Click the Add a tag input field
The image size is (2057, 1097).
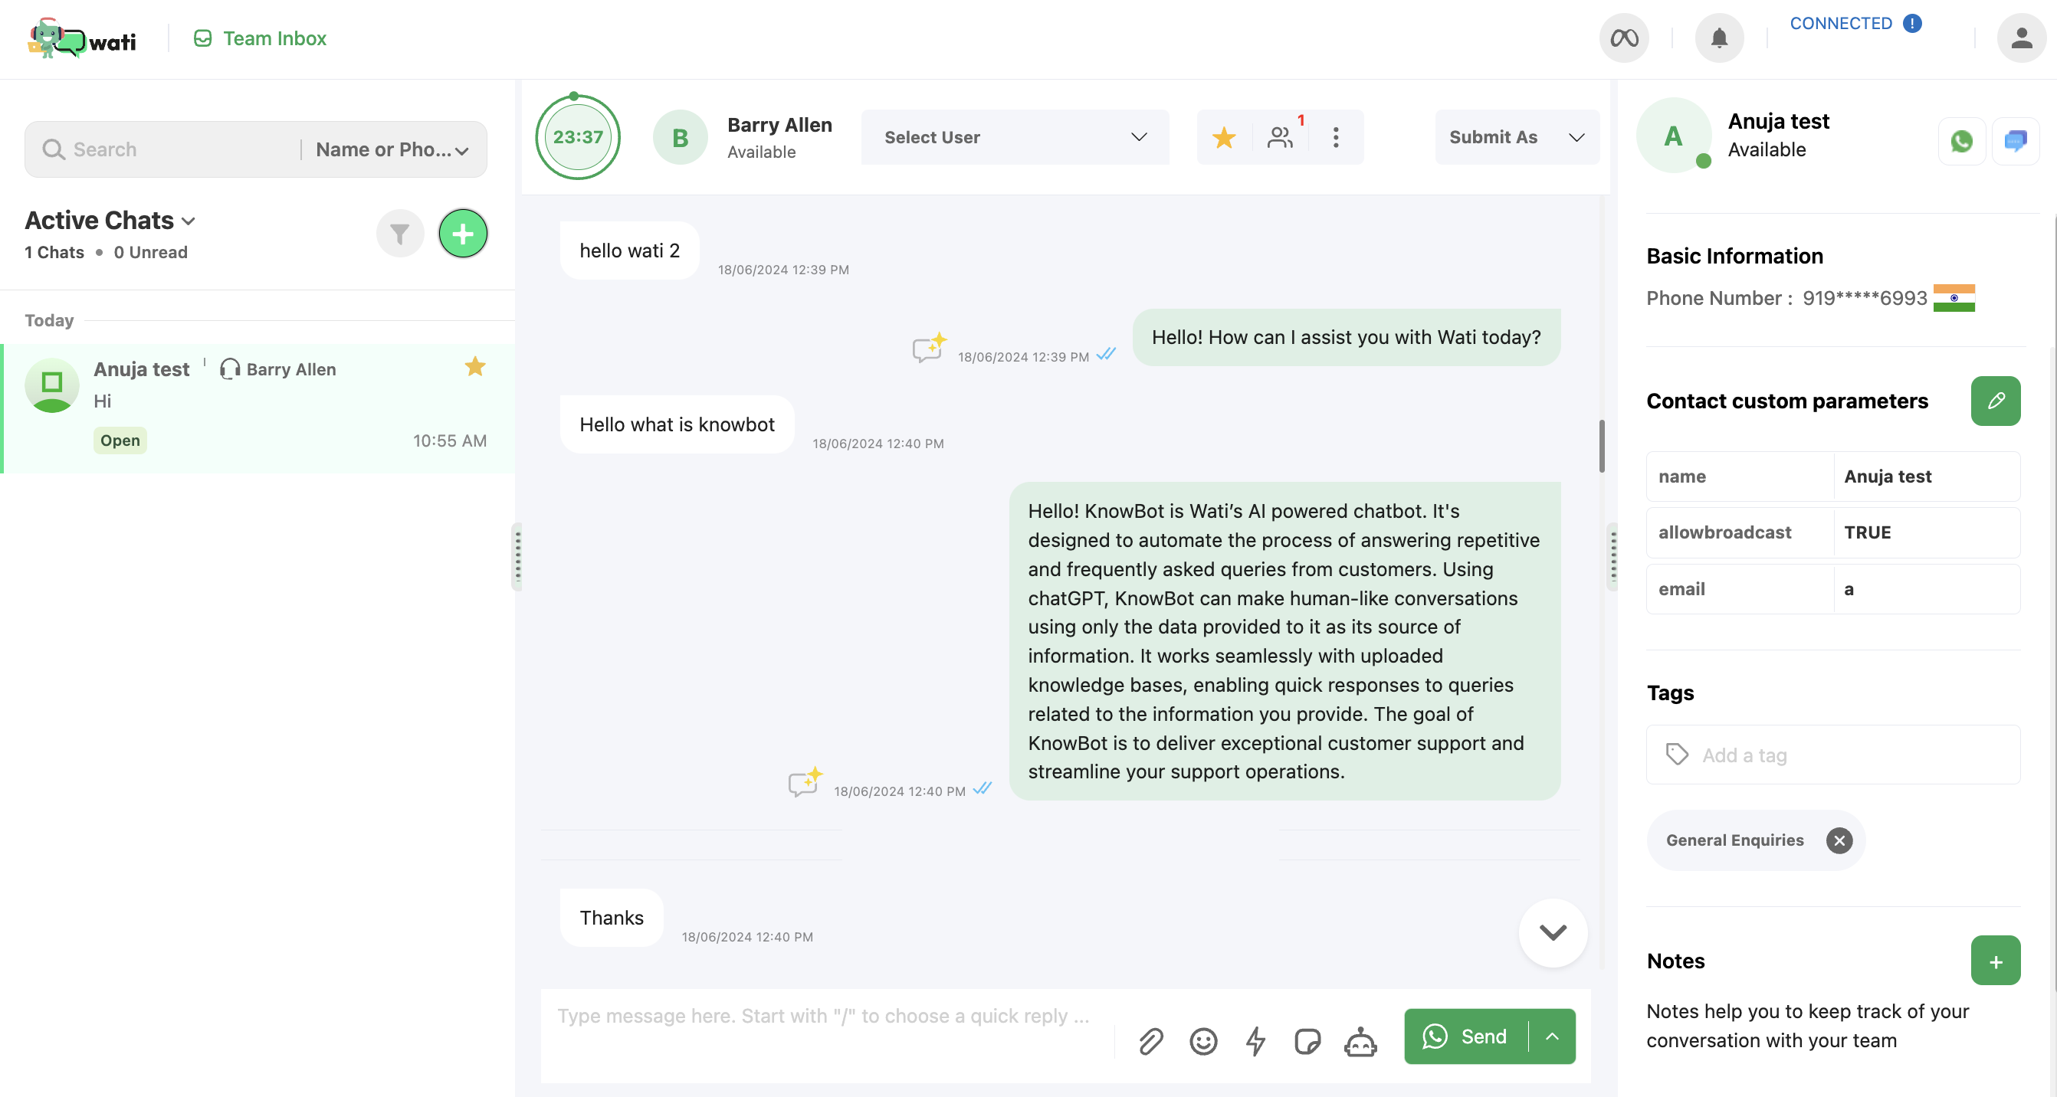(1832, 755)
